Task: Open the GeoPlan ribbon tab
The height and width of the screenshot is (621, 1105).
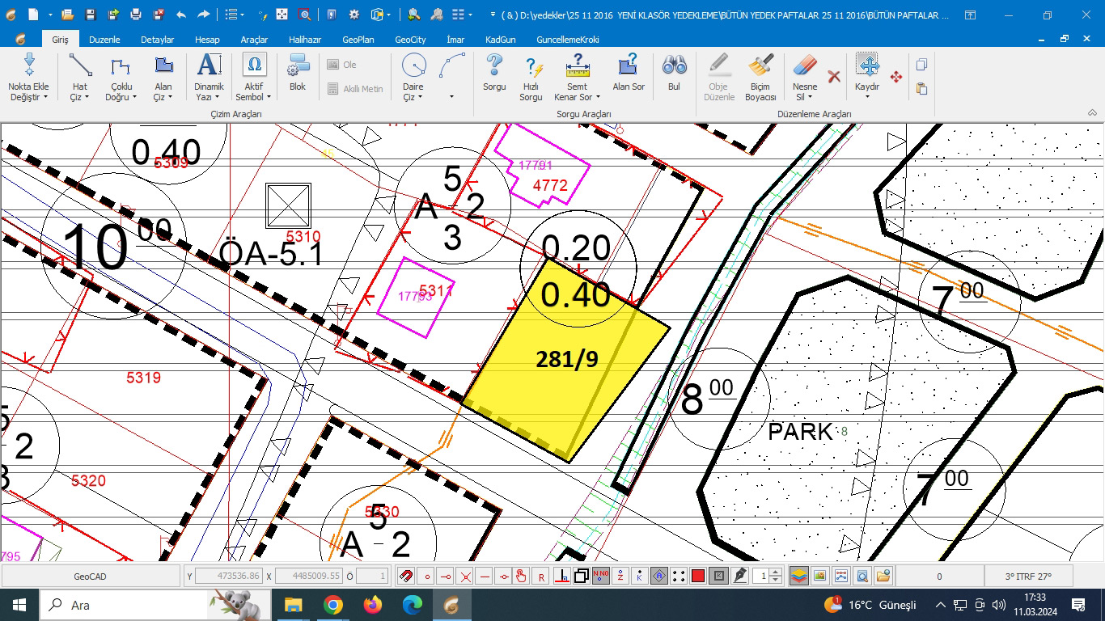Action: pos(358,40)
